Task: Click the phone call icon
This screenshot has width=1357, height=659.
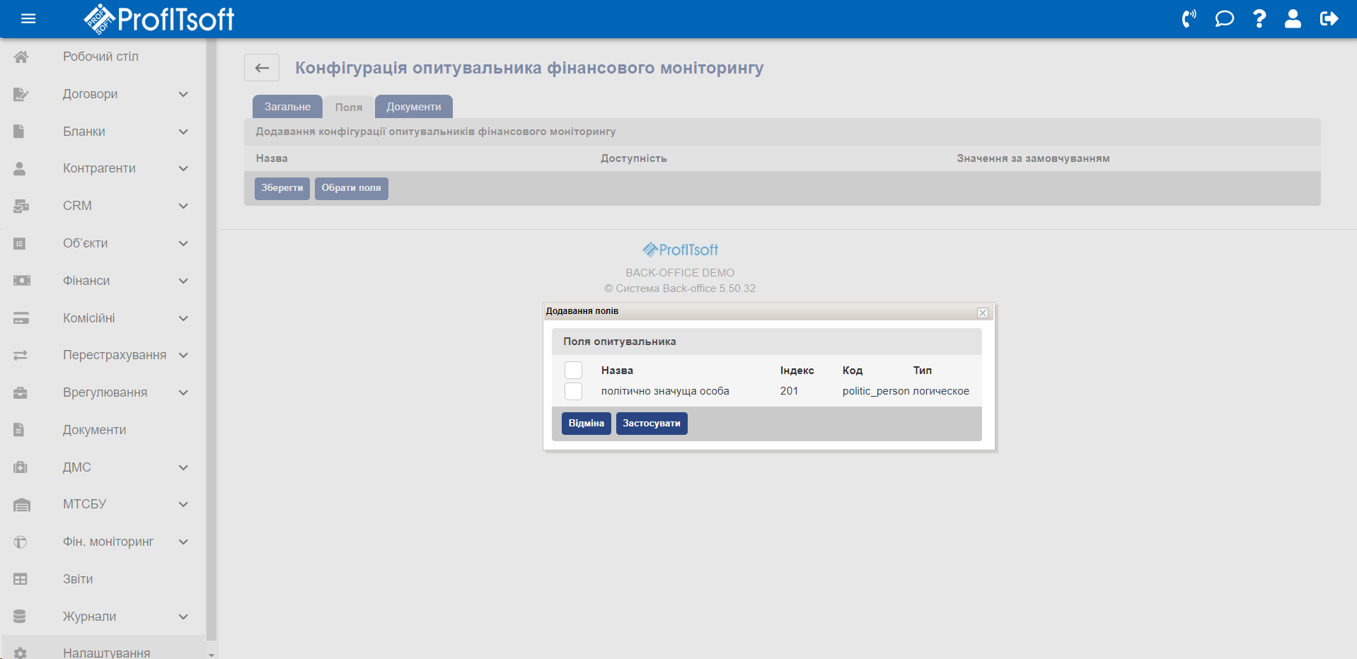Action: [1189, 19]
